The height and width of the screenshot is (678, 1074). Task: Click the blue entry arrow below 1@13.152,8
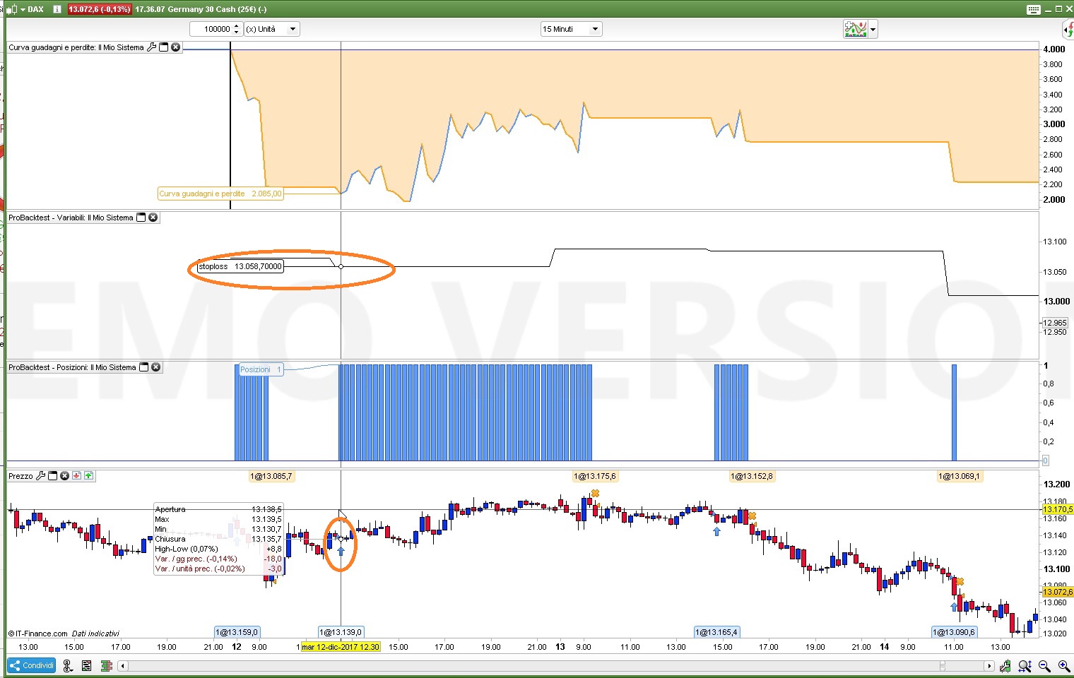[x=716, y=531]
